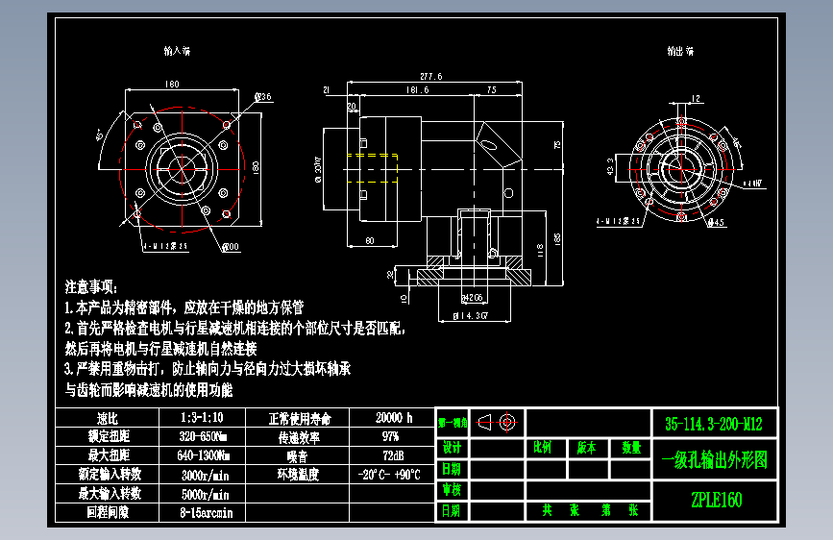Click the 一级孔输出外形图 drawing title
Viewport: 833px width, 540px height.
[x=715, y=459]
